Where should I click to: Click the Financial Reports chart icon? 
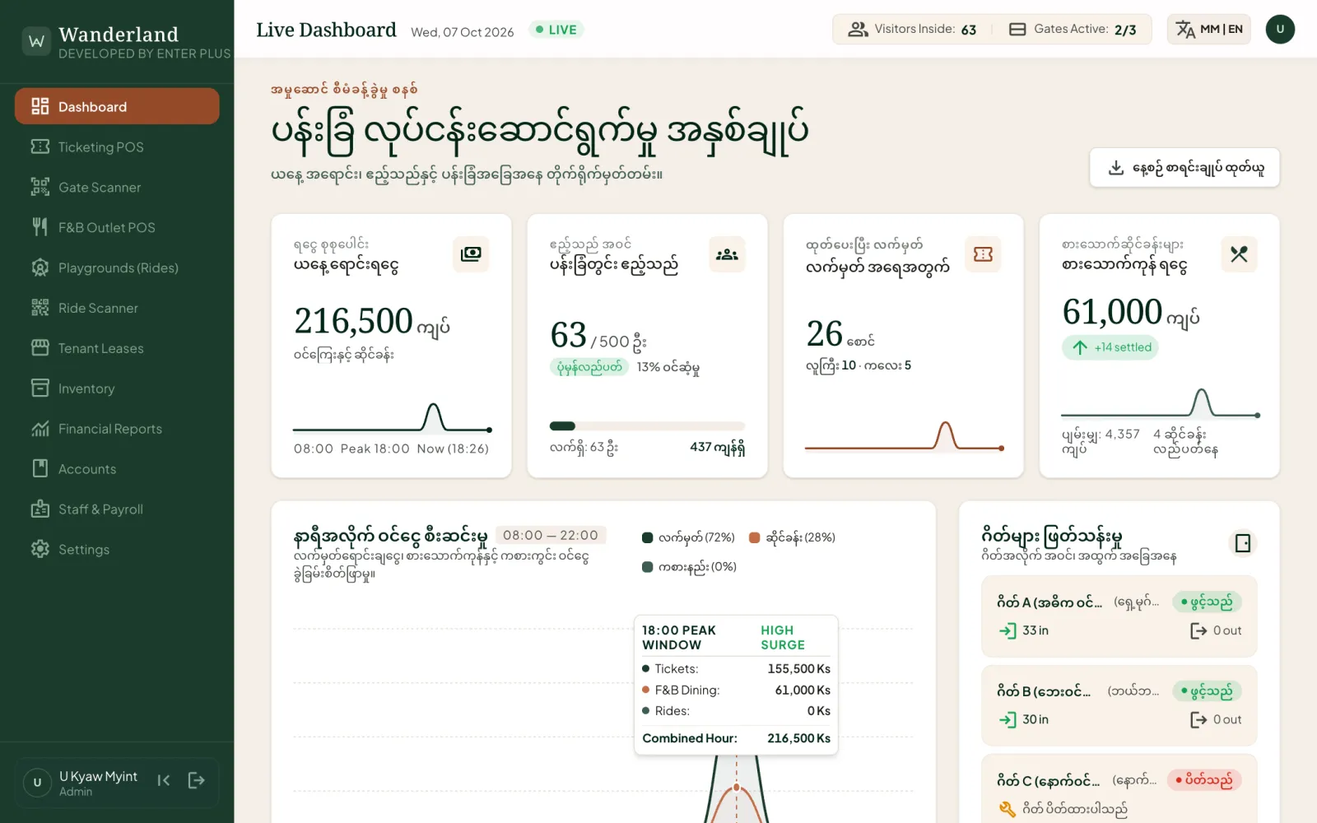[40, 429]
